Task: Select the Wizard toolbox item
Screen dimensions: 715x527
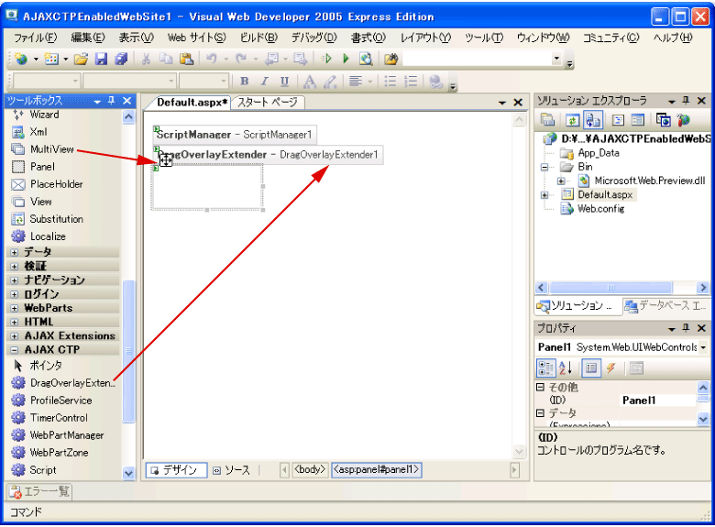Action: click(36, 115)
